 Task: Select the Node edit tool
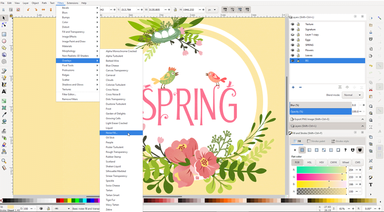click(x=4, y=25)
